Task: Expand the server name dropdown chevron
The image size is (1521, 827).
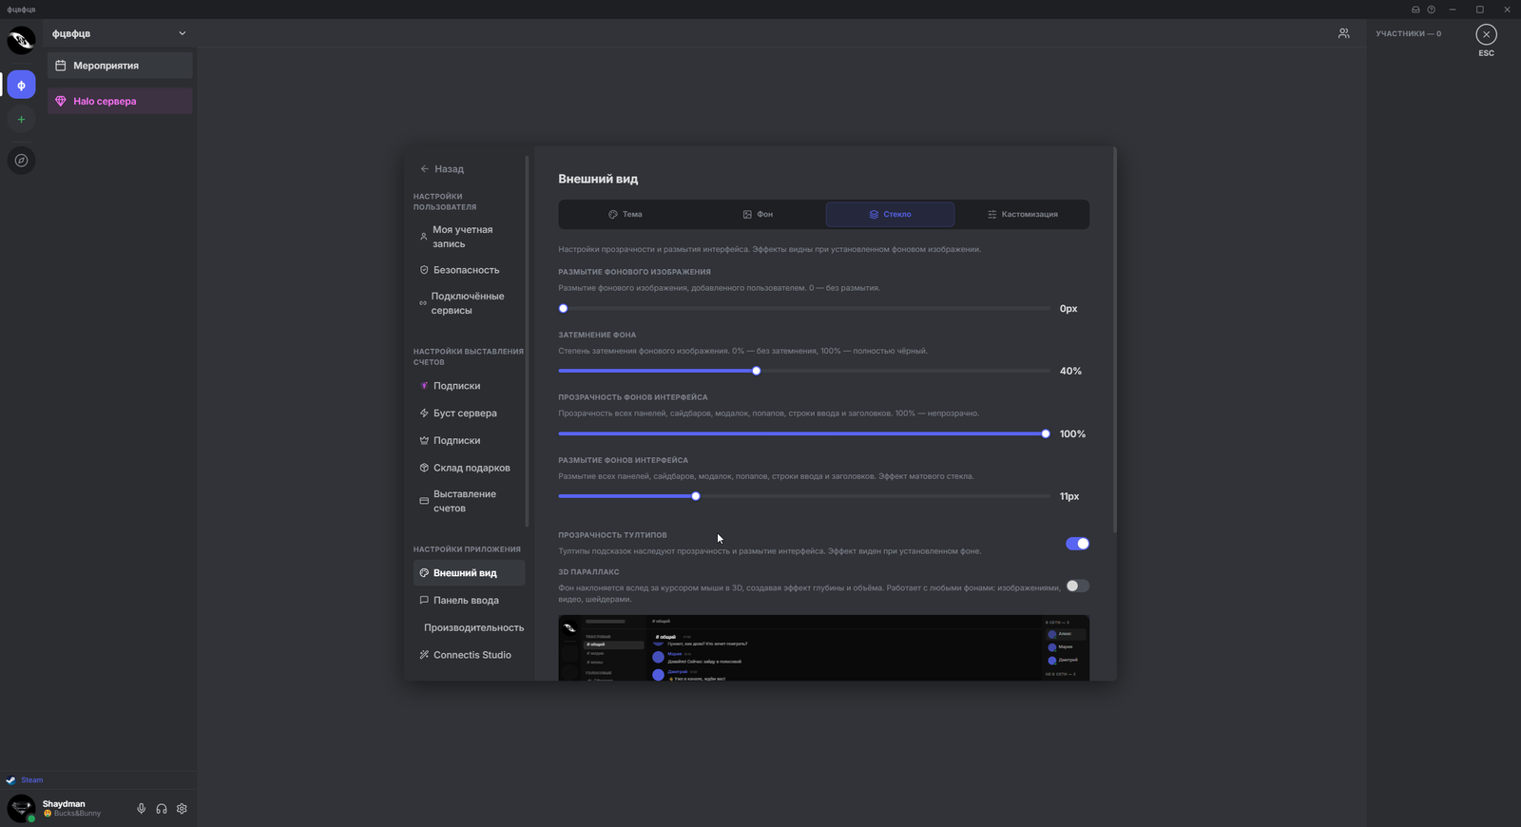Action: 182,33
